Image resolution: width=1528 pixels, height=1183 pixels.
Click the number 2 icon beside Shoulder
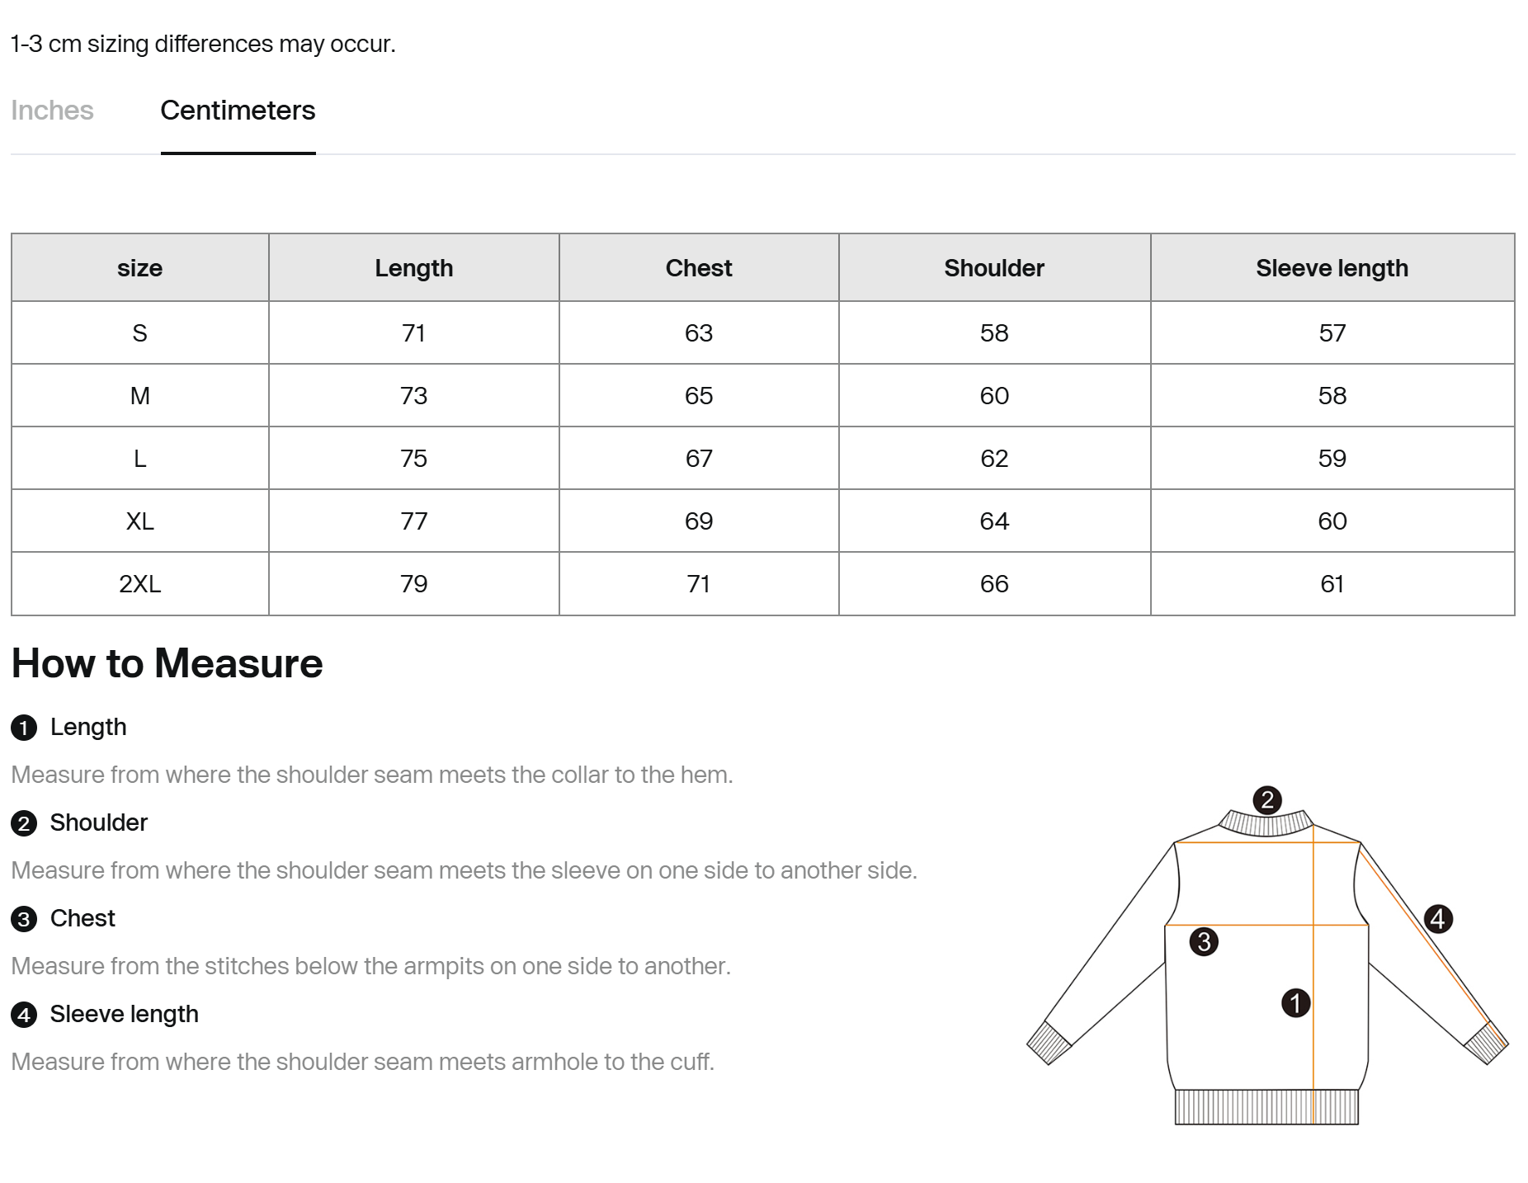click(24, 823)
